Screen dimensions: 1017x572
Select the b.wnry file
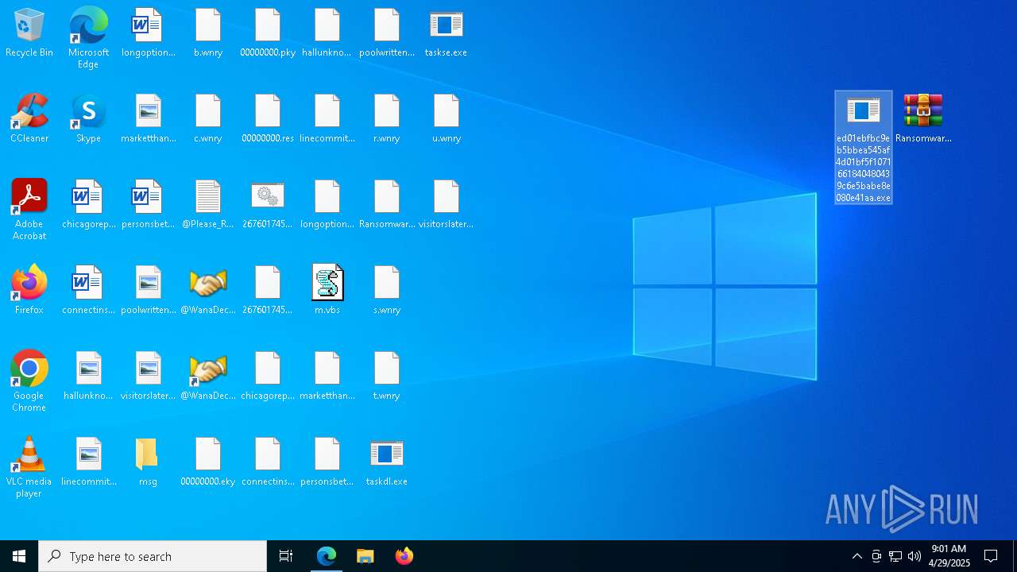click(x=208, y=33)
